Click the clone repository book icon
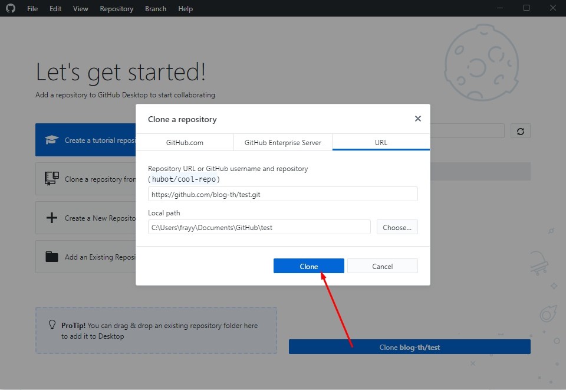This screenshot has height=390, width=566. 52,178
